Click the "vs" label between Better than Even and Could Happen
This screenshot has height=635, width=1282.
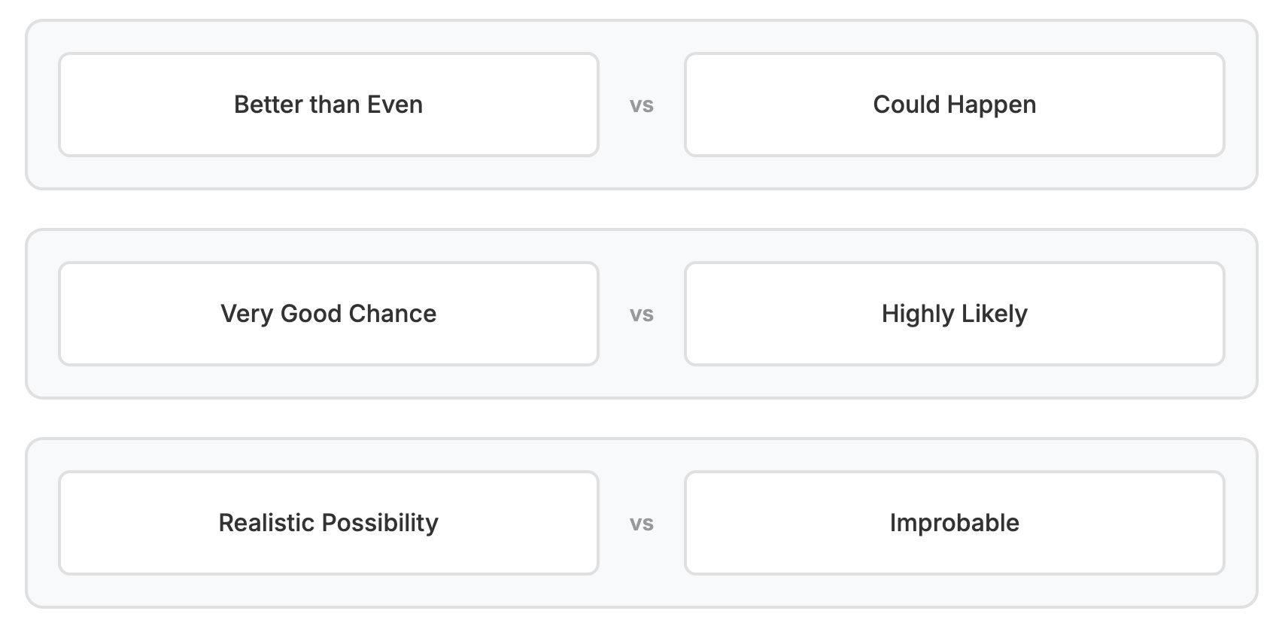coord(642,105)
